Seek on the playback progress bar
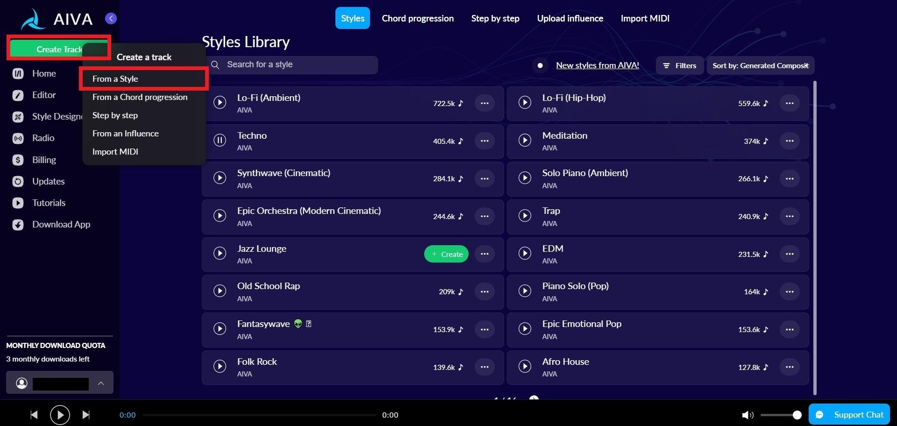This screenshot has height=426, width=897. 259,415
